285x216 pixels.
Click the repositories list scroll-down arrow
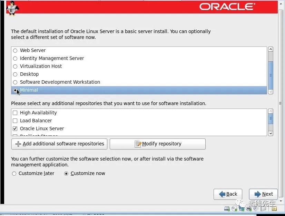coord(271,133)
